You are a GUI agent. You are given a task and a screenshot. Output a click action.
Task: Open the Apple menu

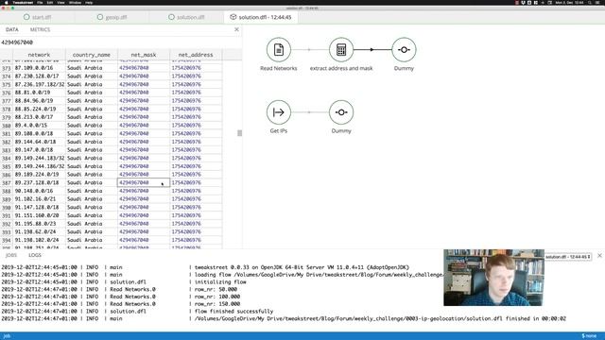pyautogui.click(x=7, y=2)
